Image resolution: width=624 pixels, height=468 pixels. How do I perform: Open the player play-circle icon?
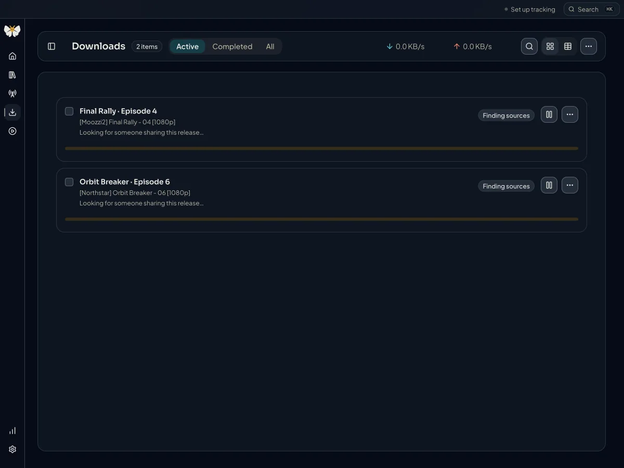12,131
